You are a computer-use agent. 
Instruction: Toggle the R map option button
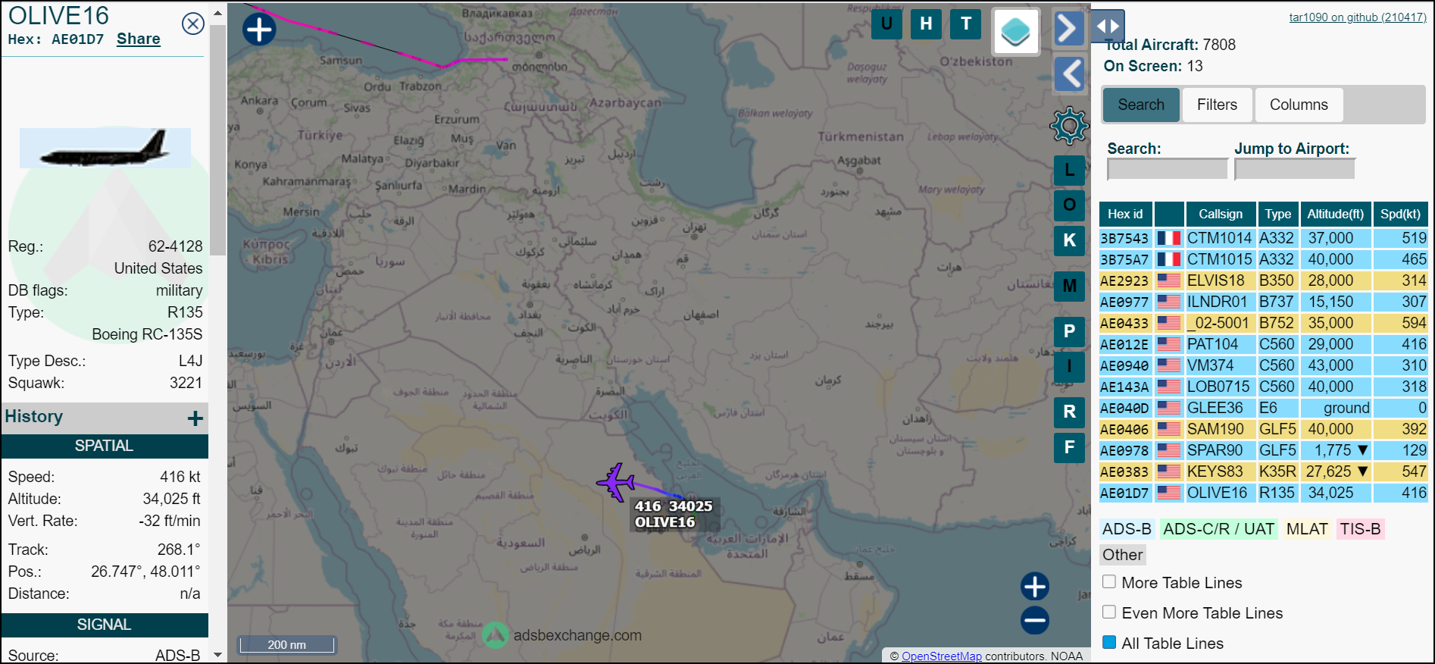tap(1069, 412)
